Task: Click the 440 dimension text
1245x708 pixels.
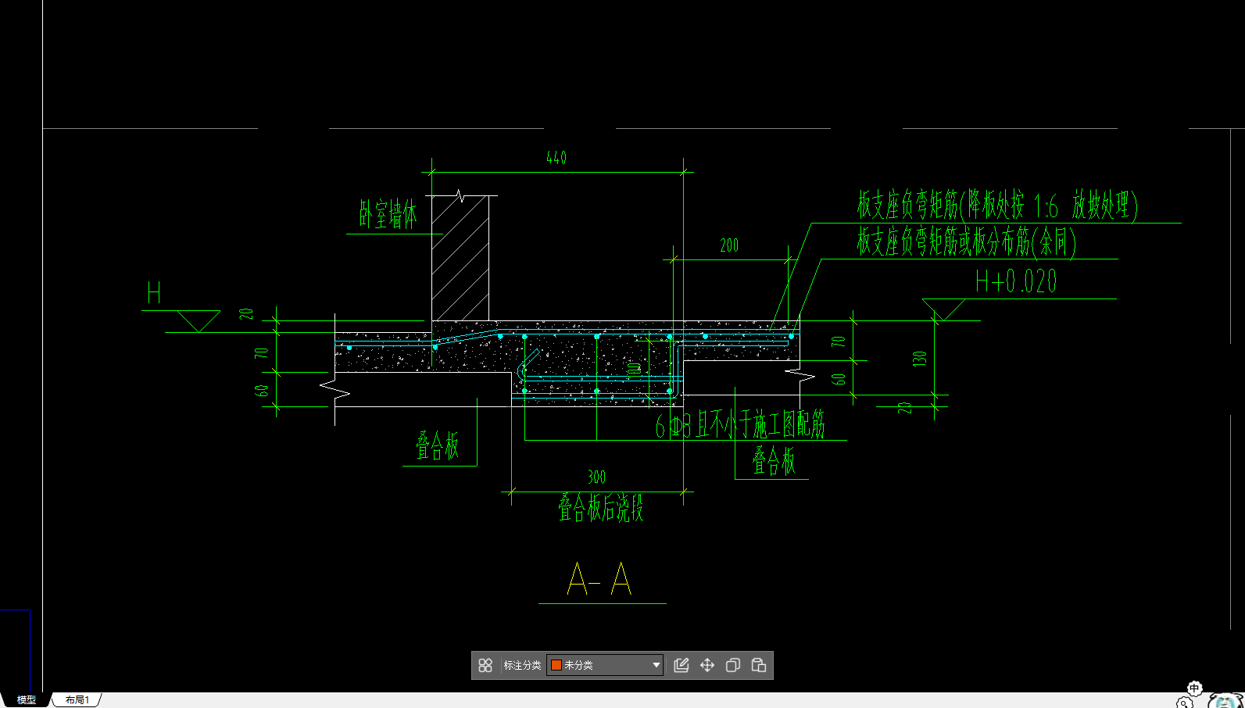Action: 556,158
